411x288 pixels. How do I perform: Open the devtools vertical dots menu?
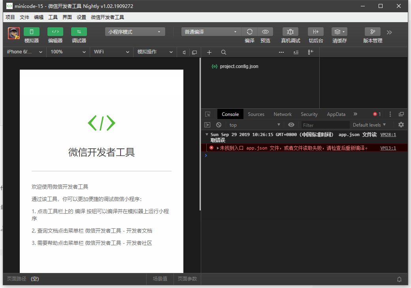[x=390, y=114]
